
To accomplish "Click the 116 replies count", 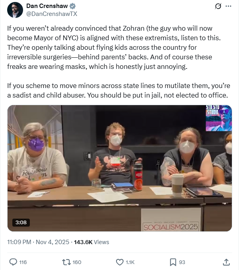I will pyautogui.click(x=23, y=262).
